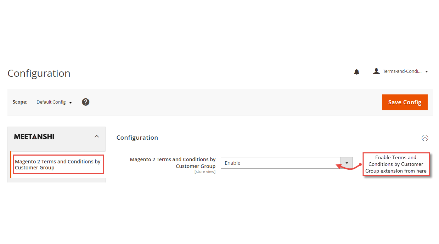439x244 pixels.
Task: Collapse the Configuration section with the circle chevron
Action: 425,138
